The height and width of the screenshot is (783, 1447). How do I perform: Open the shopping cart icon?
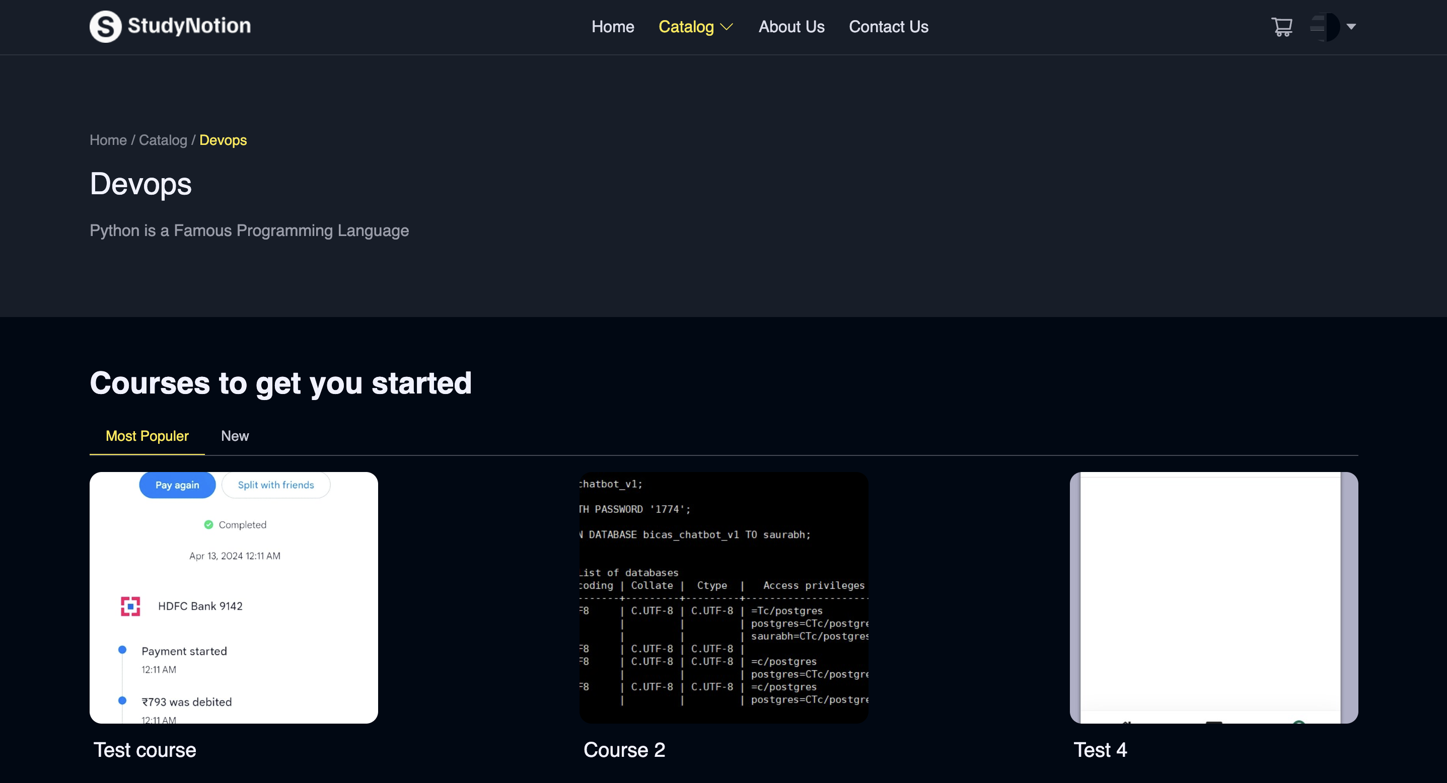[1281, 26]
